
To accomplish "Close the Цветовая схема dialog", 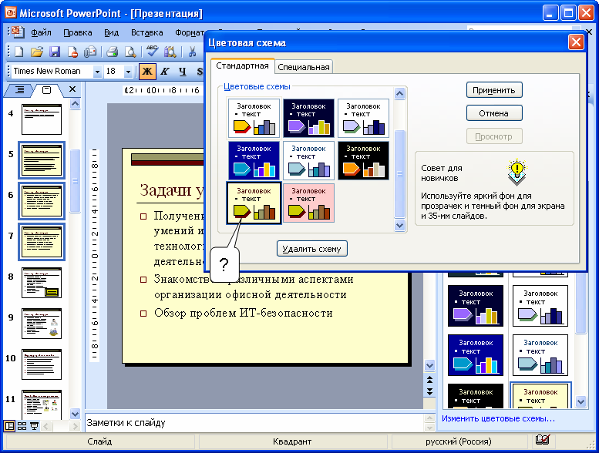I will pos(576,42).
